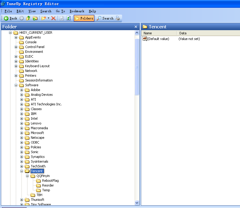240x208 pixels.
Task: Click the red Delete X icon
Action: (x=53, y=18)
